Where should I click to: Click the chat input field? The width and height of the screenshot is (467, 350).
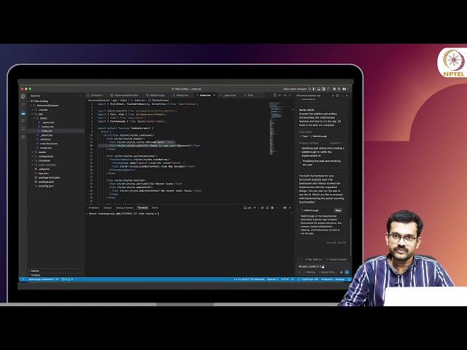tap(324, 266)
